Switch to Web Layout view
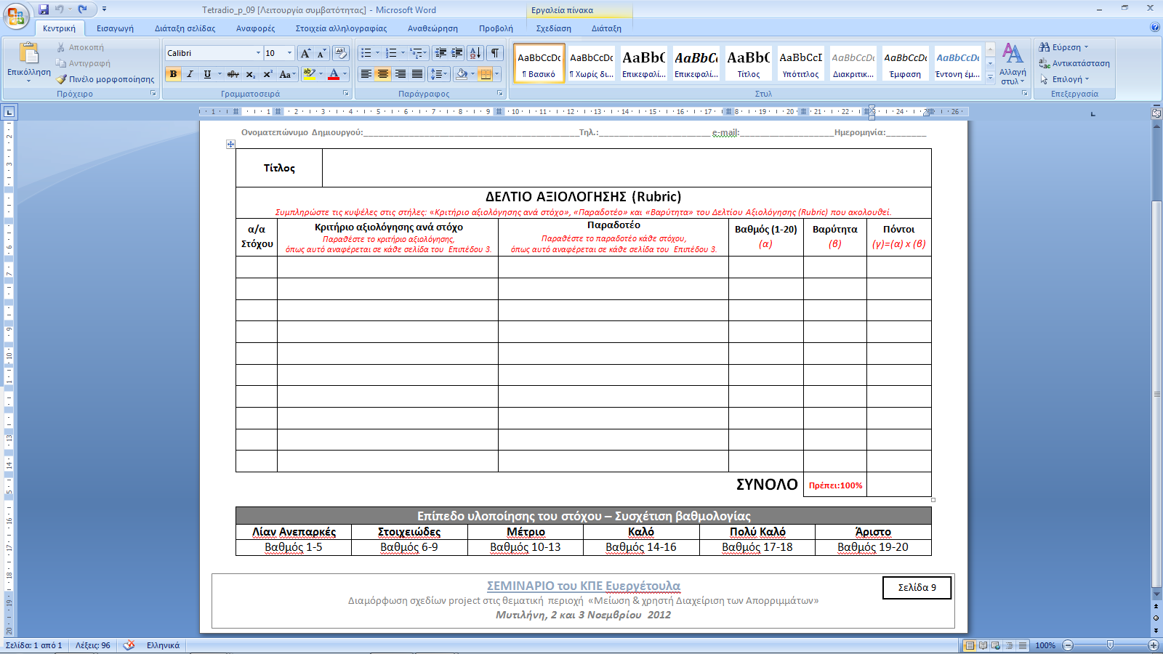This screenshot has height=654, width=1163. (996, 645)
